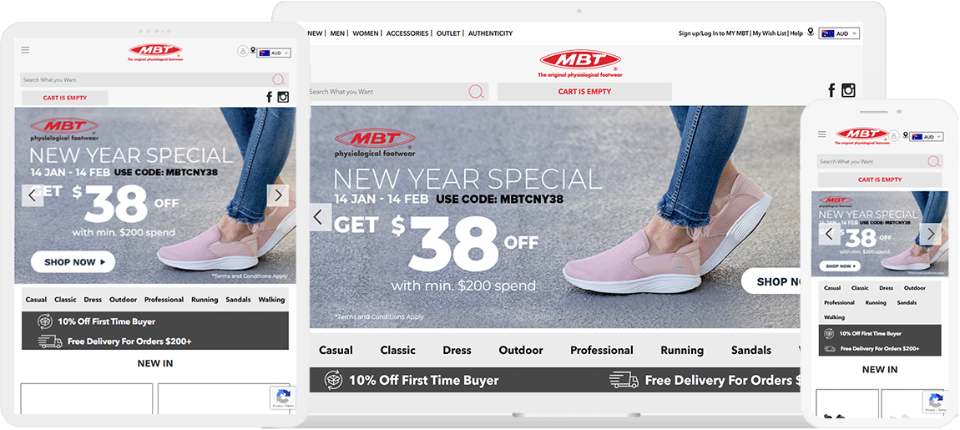
Task: Click the search magnifier on laptop view
Action: click(477, 92)
